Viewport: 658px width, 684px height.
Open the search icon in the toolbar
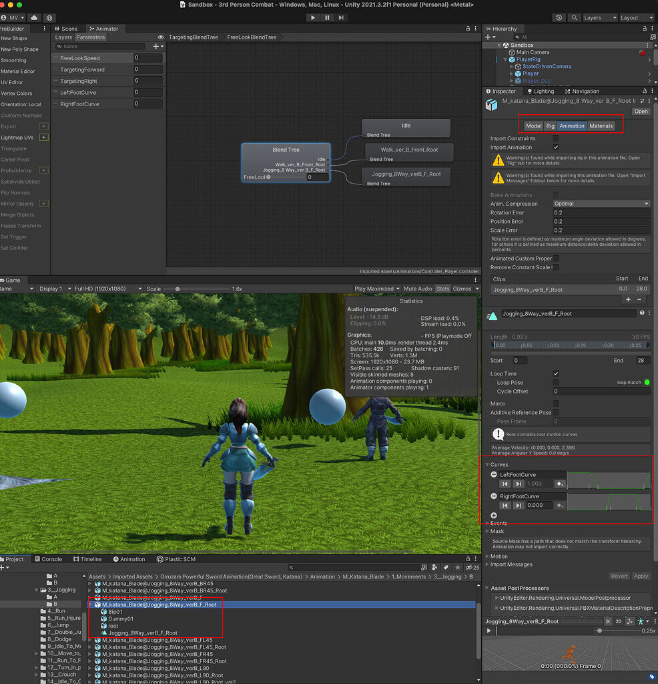click(575, 17)
